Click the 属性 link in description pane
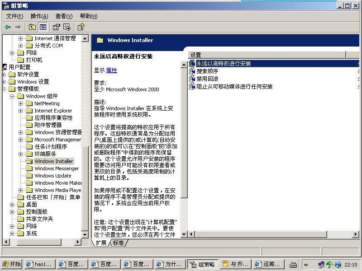Screen dimensions: 362x271 (x=111, y=70)
